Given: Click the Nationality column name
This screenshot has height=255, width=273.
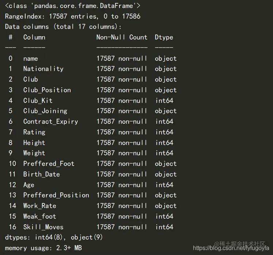Looking at the screenshot, I should [x=43, y=69].
